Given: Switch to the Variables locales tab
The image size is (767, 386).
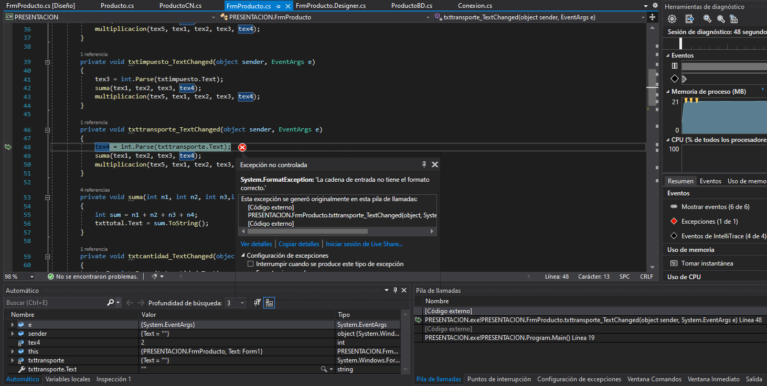Looking at the screenshot, I should 68,379.
